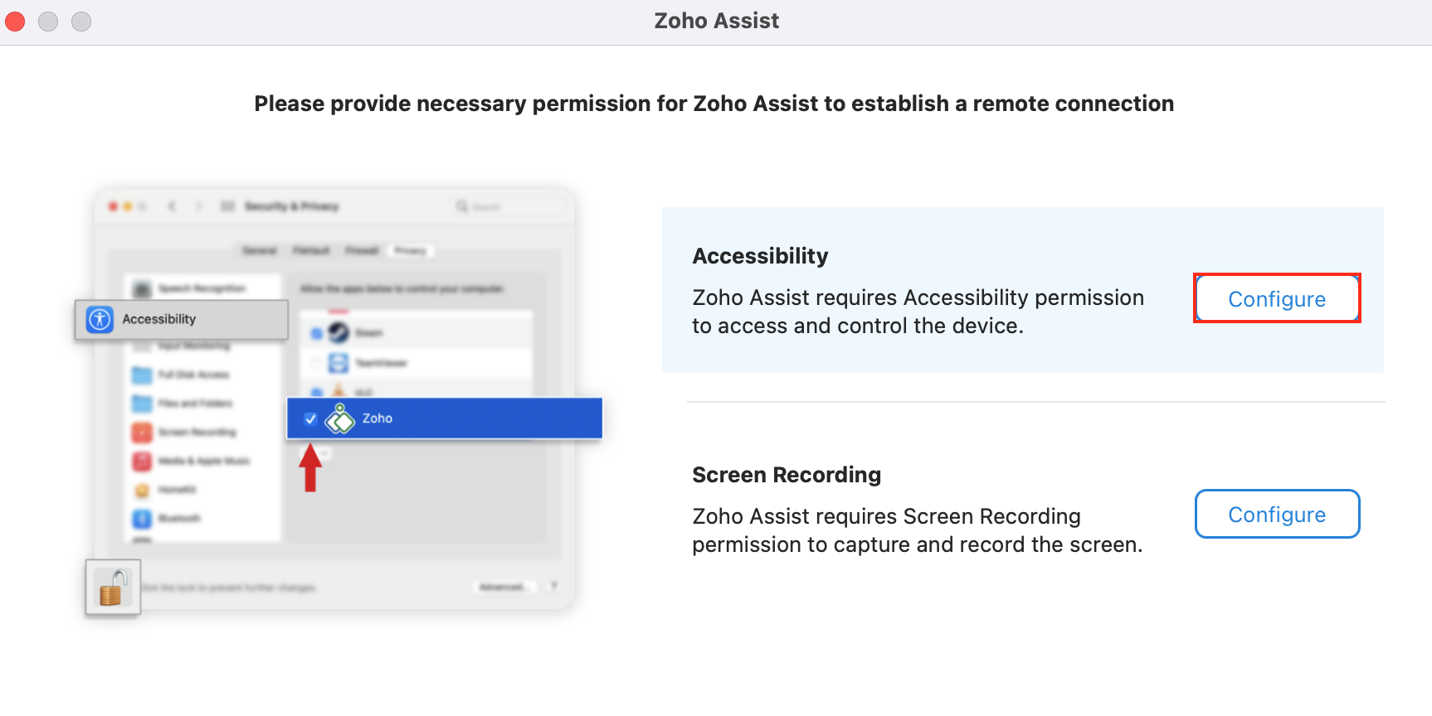1432x716 pixels.
Task: Close the Zoho Assist window
Action: [15, 21]
